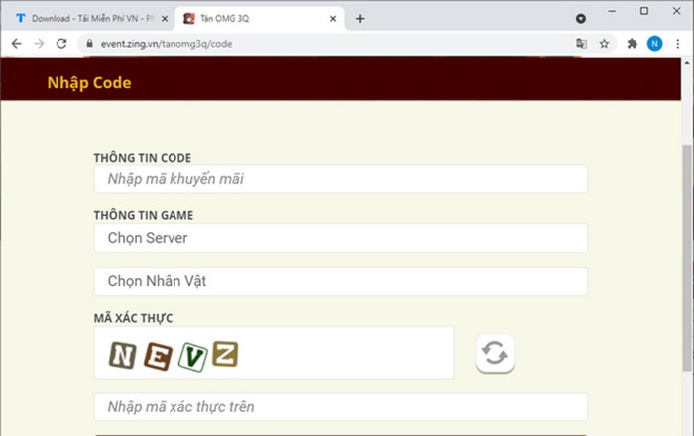Close the Tân OMG 3Q tab
The width and height of the screenshot is (694, 436).
333,19
